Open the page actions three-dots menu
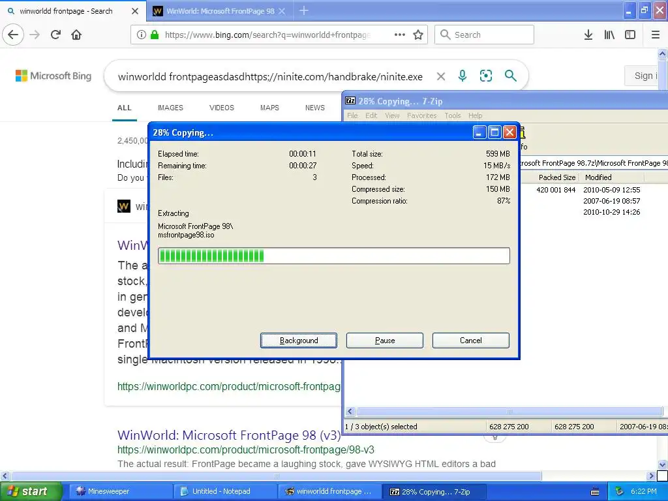Viewport: 668px width, 501px height. pyautogui.click(x=400, y=35)
